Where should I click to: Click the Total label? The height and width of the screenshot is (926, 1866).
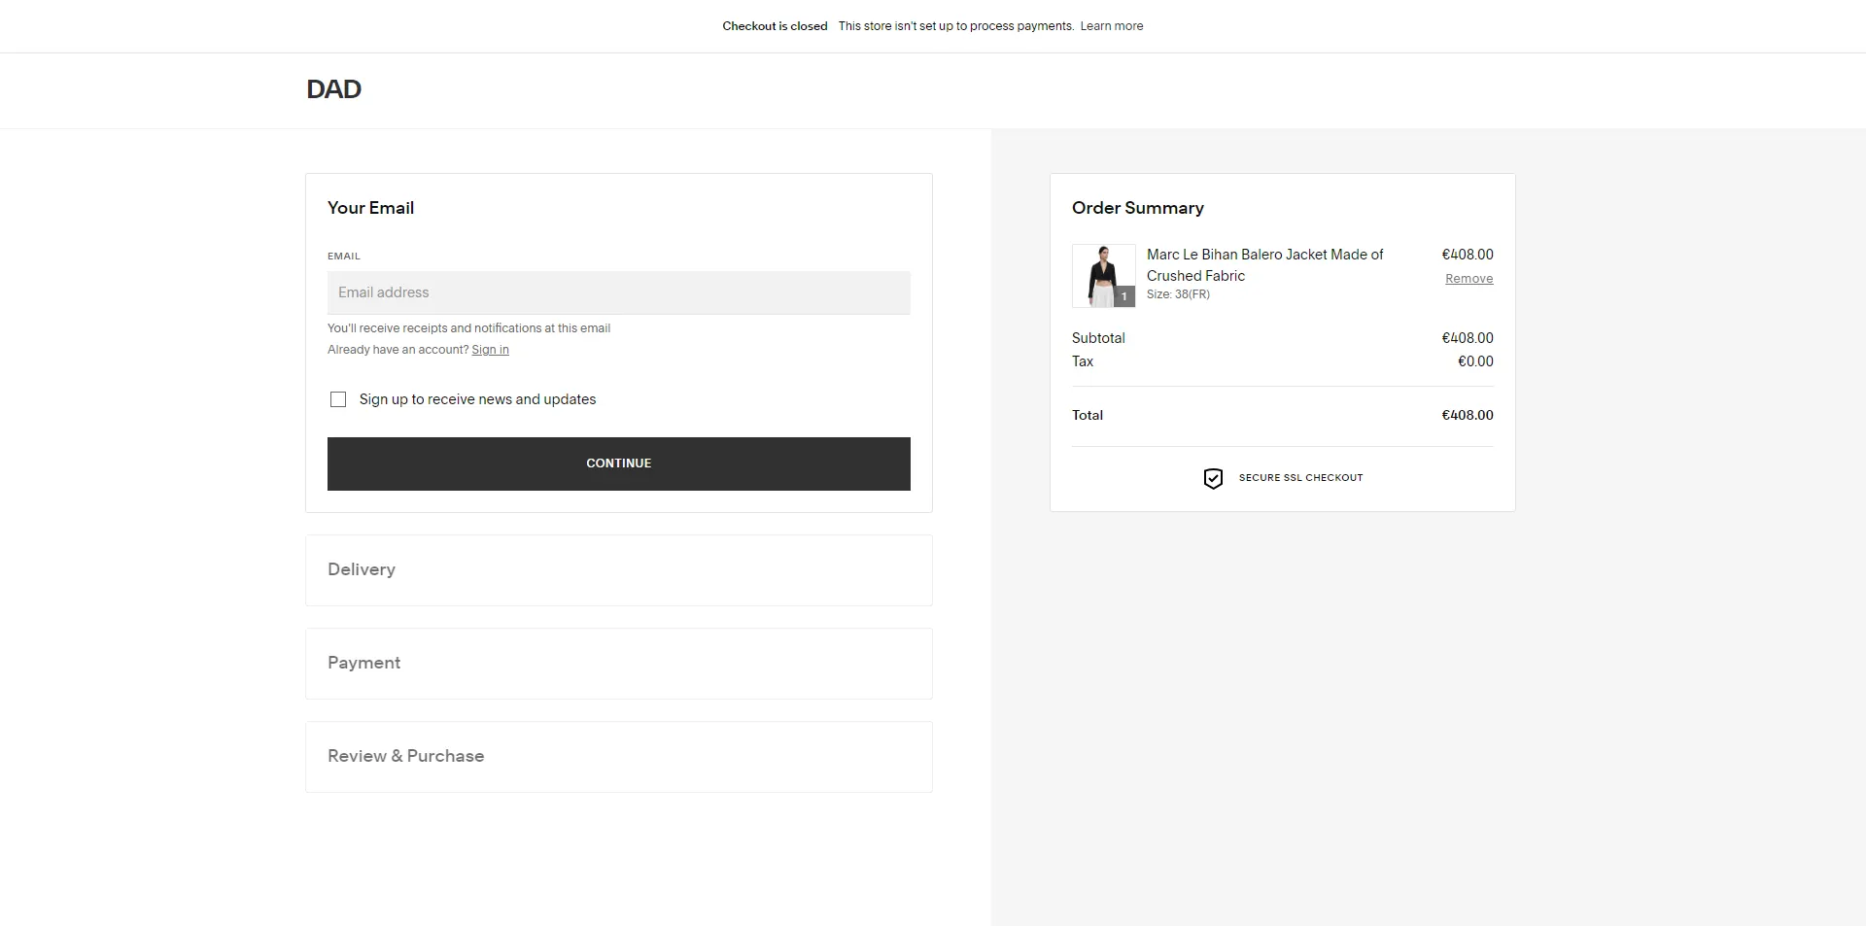[1088, 415]
